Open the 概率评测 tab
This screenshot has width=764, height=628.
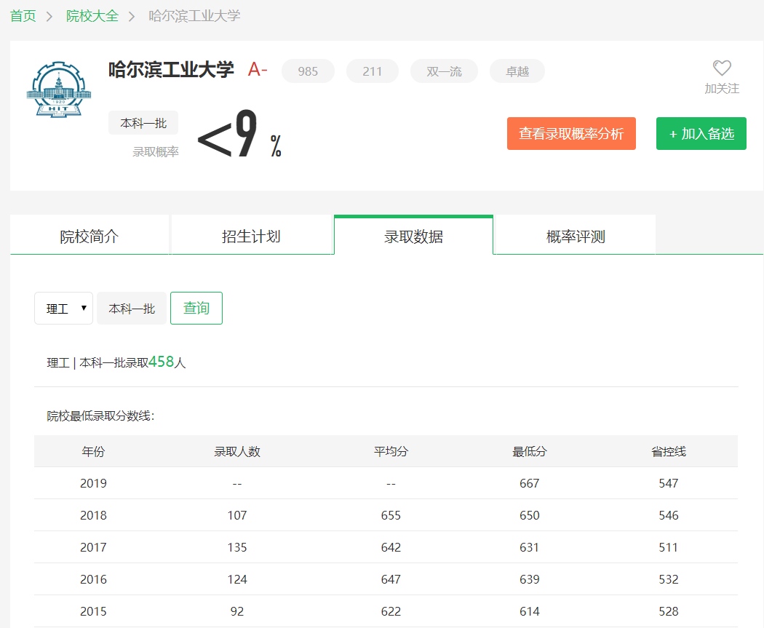pos(576,237)
